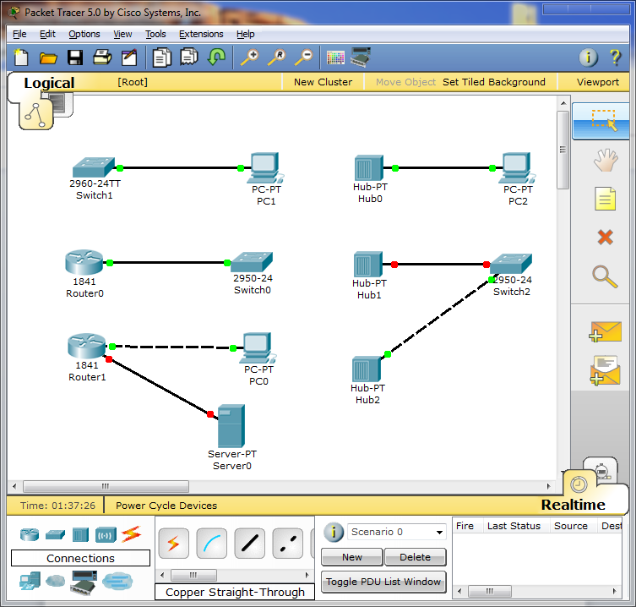Zoom out with the minus magnifier
The width and height of the screenshot is (636, 607).
[x=304, y=57]
